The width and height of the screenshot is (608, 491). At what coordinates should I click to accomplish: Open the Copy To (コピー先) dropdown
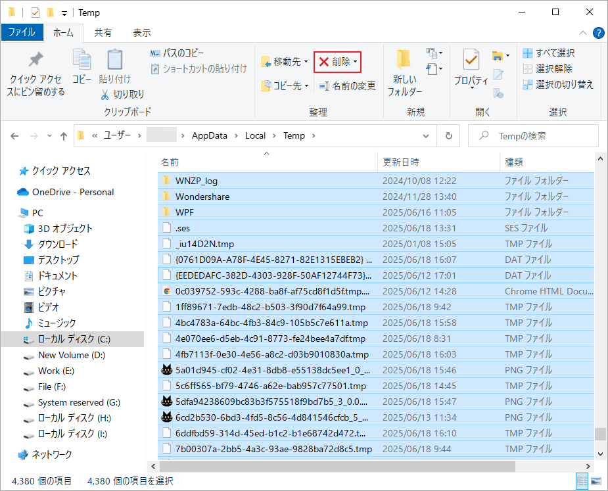coord(285,85)
